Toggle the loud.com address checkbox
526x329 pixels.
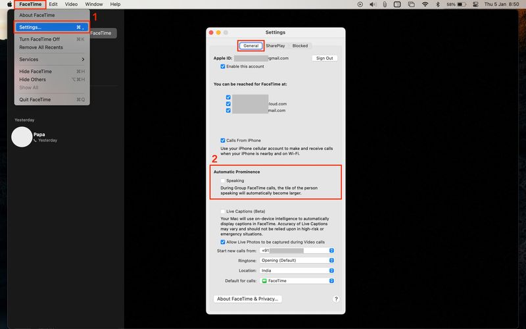point(228,104)
